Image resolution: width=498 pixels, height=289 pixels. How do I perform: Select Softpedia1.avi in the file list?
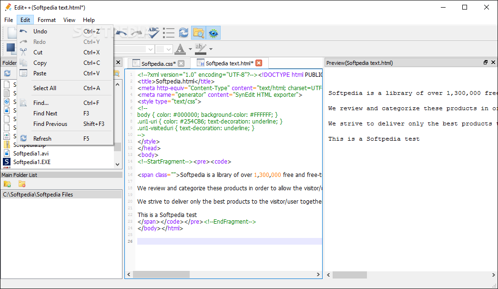[31, 153]
